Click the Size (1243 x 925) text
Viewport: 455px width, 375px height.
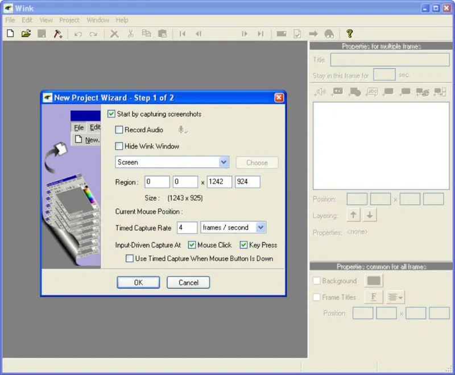[x=173, y=198]
